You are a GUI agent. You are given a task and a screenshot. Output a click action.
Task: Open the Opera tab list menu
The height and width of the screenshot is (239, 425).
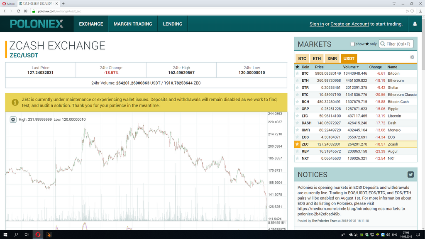point(394,3)
